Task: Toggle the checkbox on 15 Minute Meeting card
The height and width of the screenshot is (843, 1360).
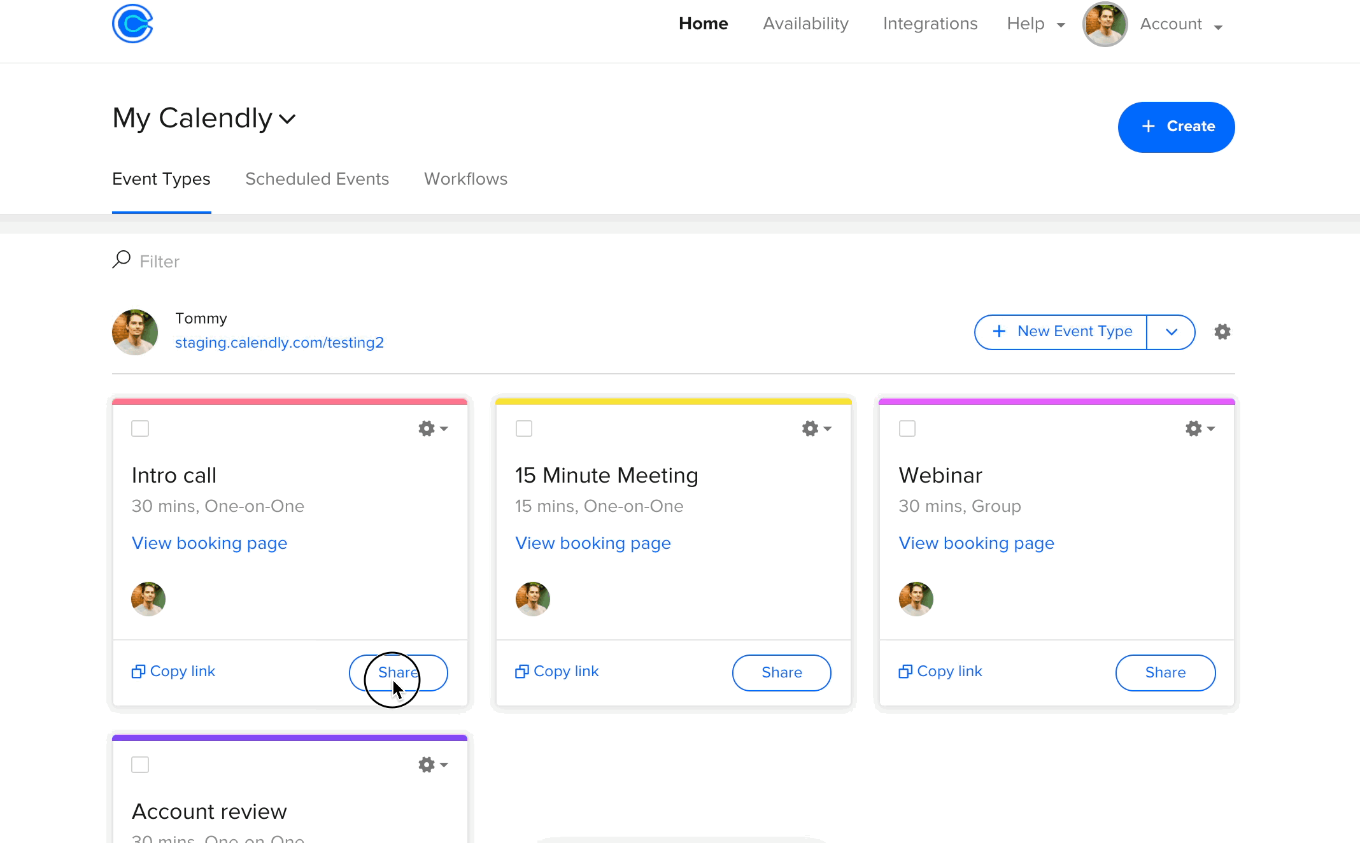Action: tap(523, 429)
